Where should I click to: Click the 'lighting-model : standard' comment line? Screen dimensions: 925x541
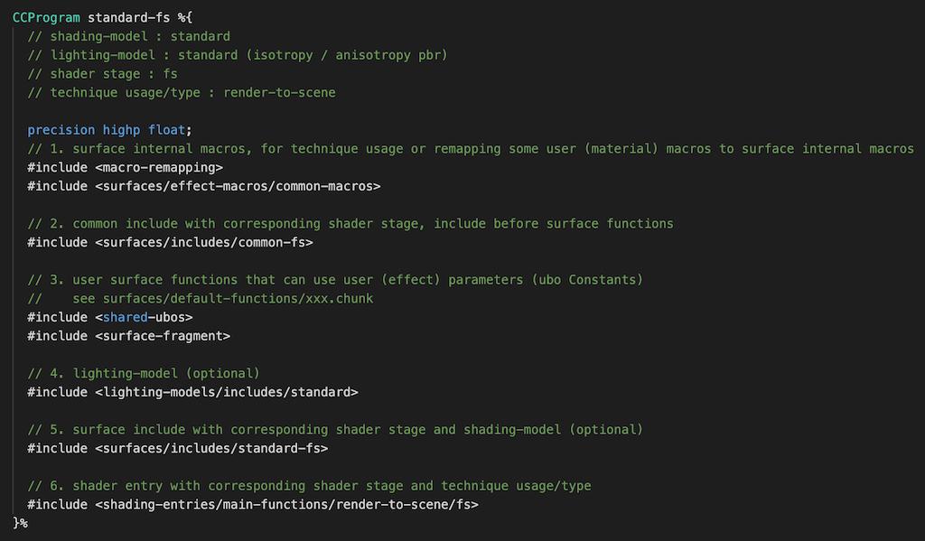[238, 55]
